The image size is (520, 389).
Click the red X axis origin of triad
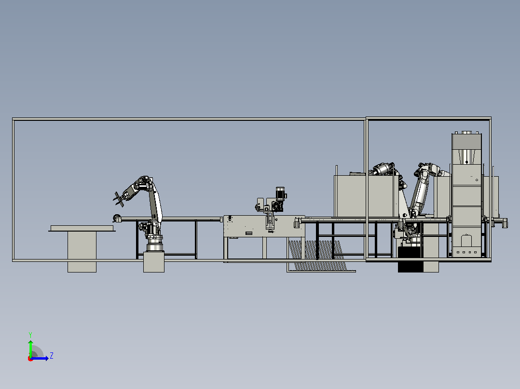tap(30, 359)
